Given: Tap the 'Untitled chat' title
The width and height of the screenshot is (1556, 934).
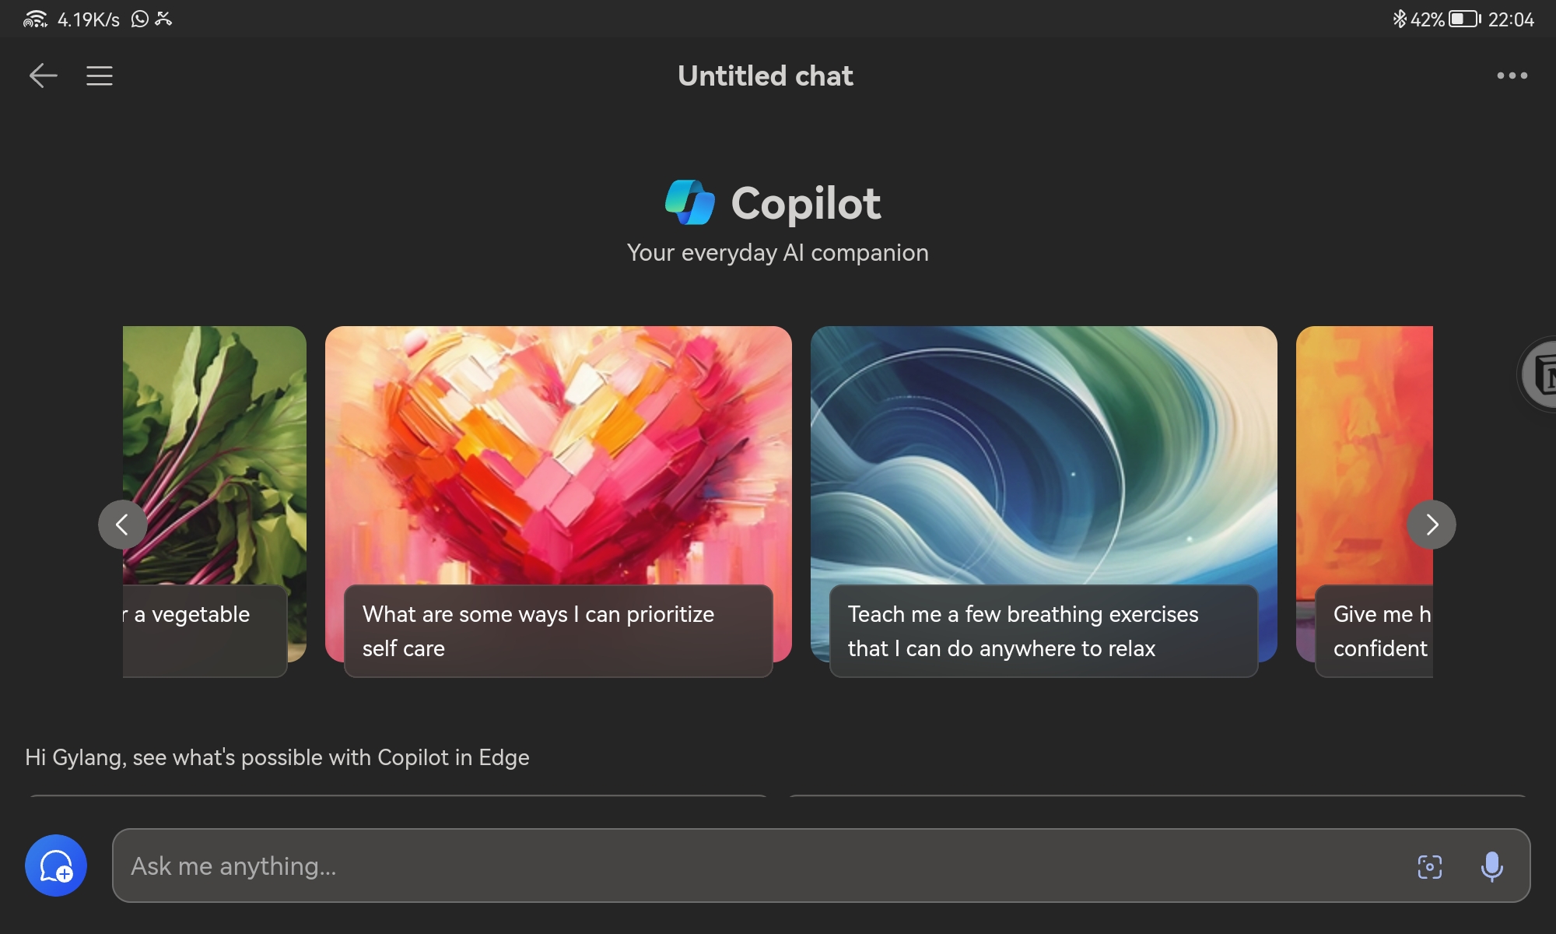Looking at the screenshot, I should tap(765, 75).
